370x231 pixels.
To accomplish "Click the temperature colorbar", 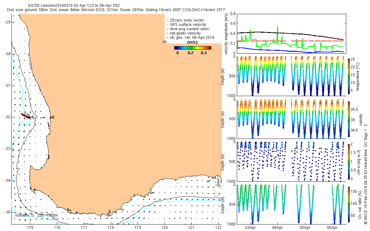I will [348, 76].
